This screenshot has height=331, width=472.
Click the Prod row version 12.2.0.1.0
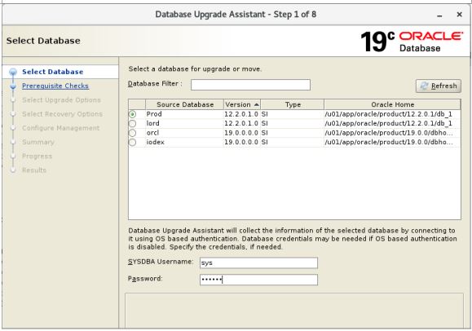coord(241,114)
